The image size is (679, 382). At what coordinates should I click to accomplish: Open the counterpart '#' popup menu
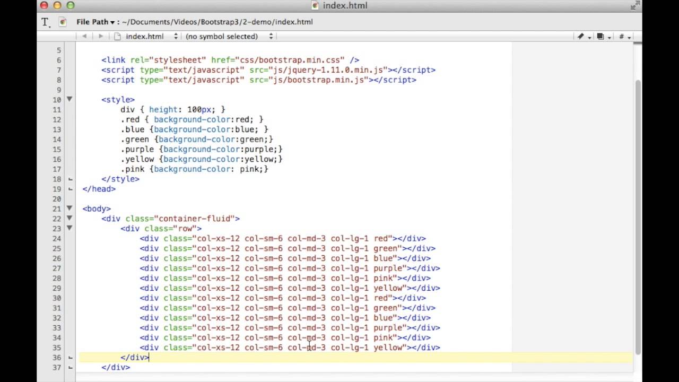point(624,37)
